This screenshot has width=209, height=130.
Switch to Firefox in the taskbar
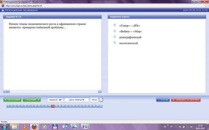point(34,127)
